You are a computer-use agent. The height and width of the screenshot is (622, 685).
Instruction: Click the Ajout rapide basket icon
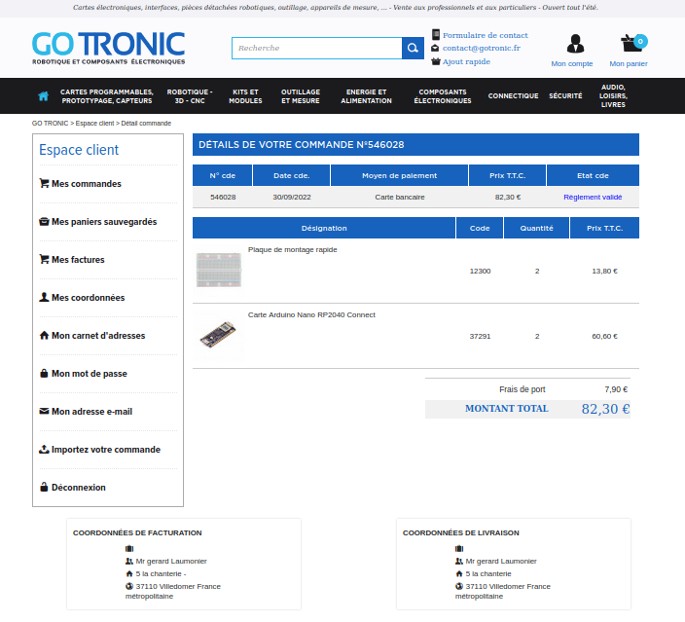[436, 61]
